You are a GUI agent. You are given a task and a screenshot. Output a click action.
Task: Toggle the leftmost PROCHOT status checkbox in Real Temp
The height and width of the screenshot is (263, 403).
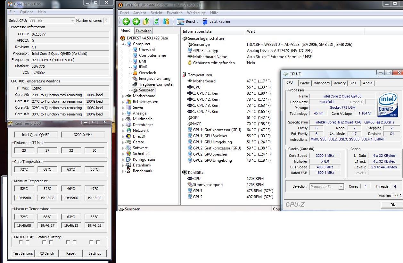(21, 242)
